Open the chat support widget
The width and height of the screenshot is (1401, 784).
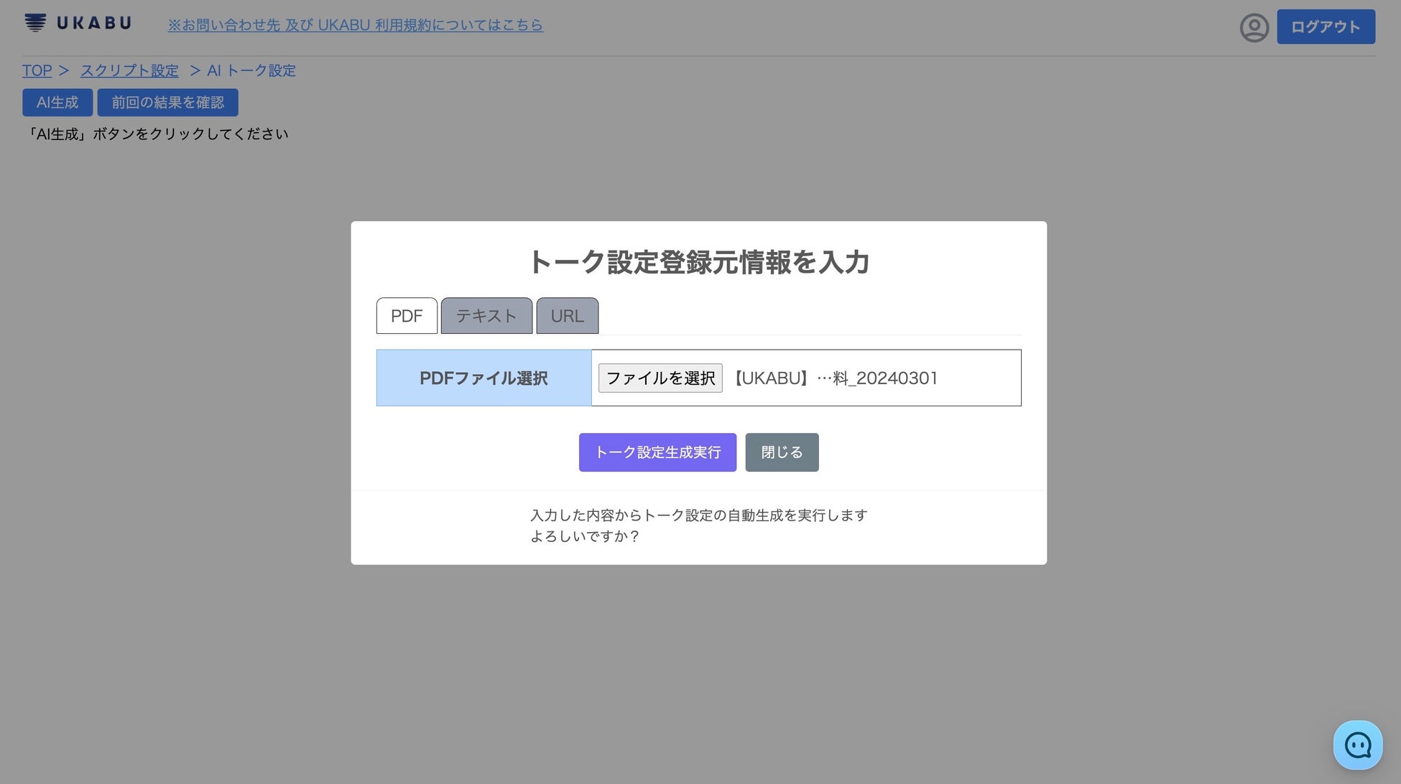[1357, 745]
